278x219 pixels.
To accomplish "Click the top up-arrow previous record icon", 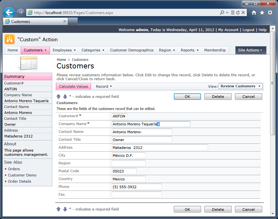I will click(58, 97).
